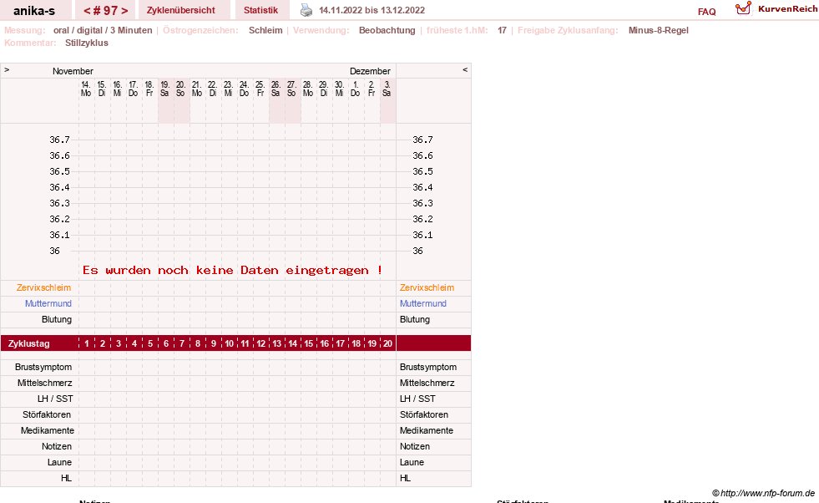Screen dimensions: 819x503
Task: Open the Statistik tab
Action: pyautogui.click(x=260, y=10)
